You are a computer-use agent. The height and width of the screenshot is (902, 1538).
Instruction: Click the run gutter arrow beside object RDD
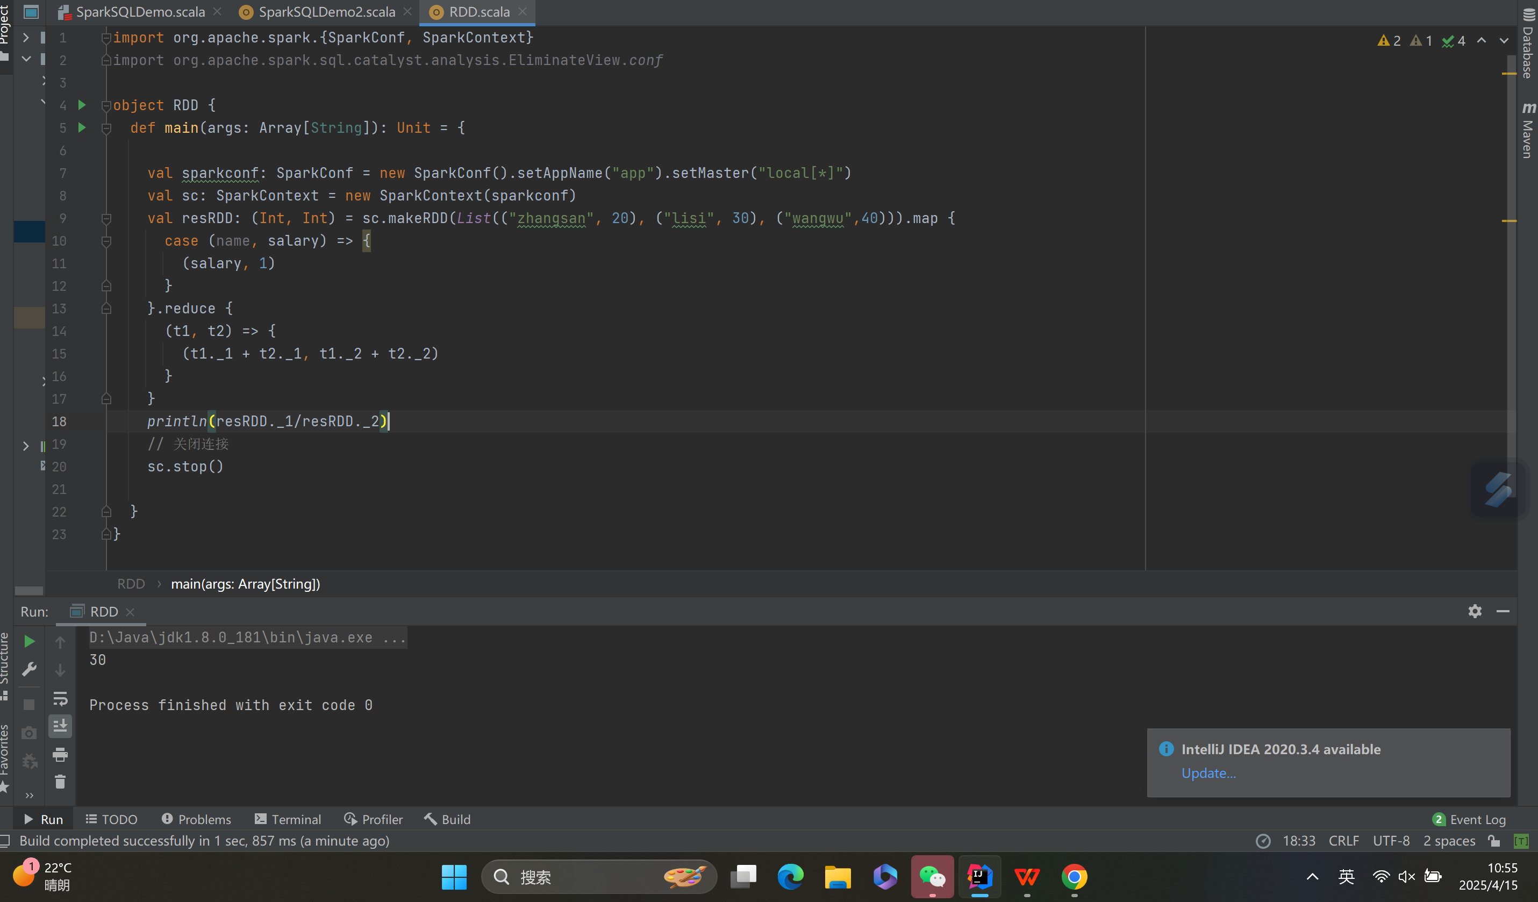point(82,105)
